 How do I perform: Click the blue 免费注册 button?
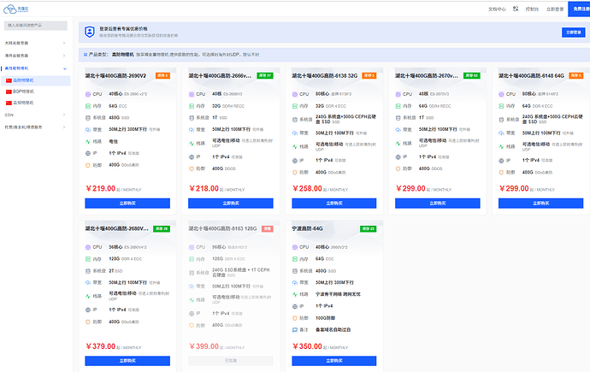[580, 9]
